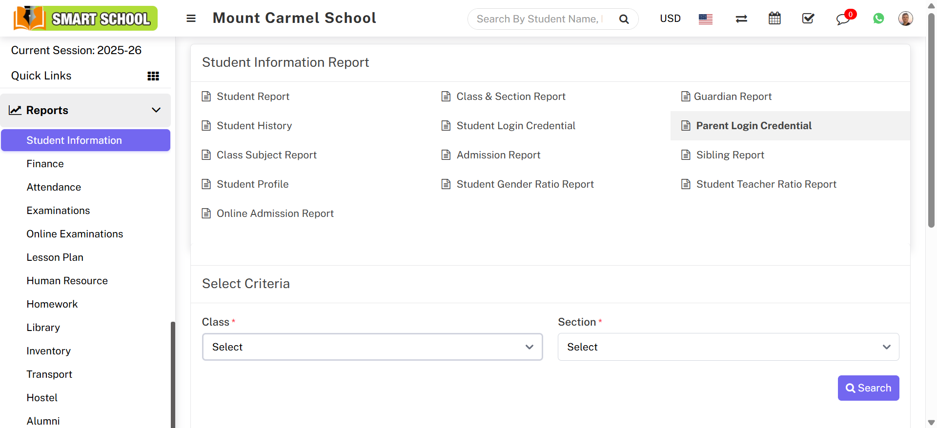Go to Attendance reports in sidebar

point(54,187)
